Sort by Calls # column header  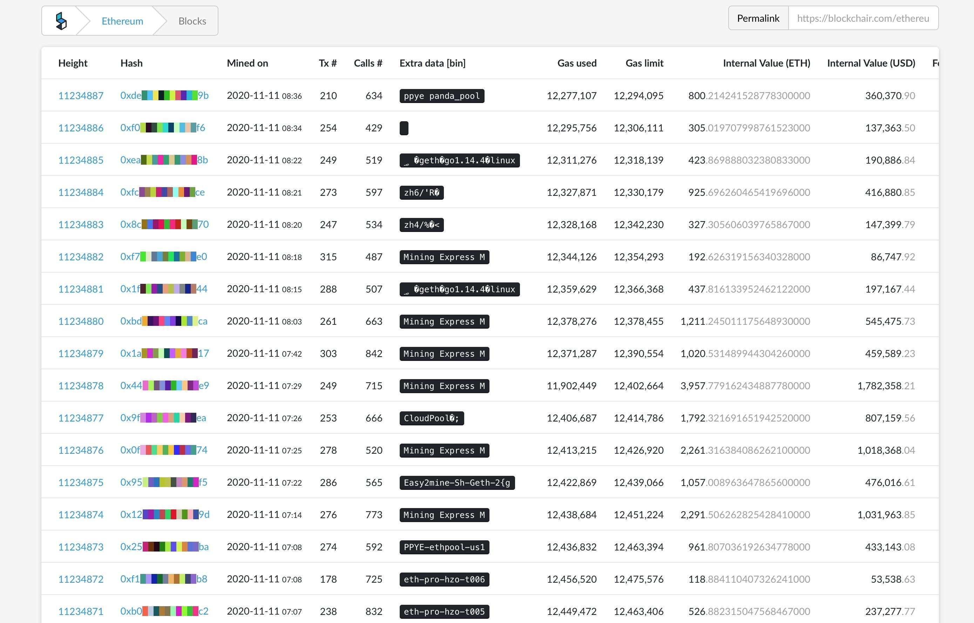pyautogui.click(x=368, y=63)
